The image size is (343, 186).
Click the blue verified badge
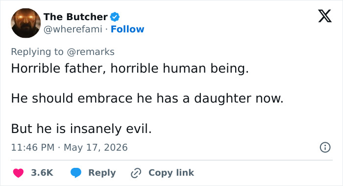(115, 17)
